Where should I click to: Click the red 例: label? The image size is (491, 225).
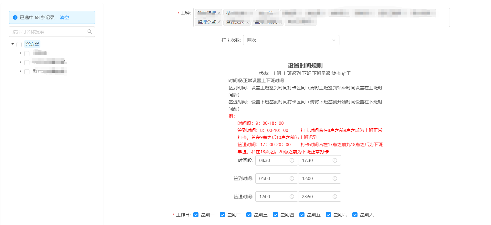[232, 116]
